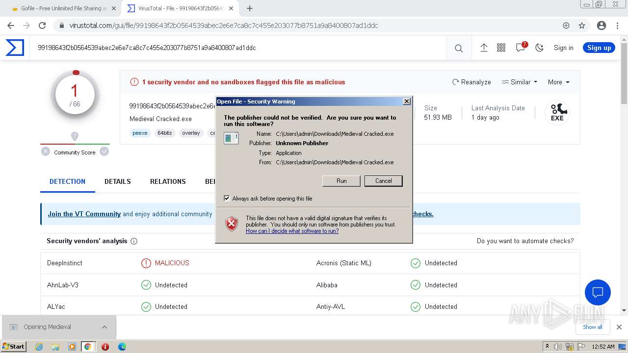Click community score approve check icon
628x353 pixels.
[104, 151]
